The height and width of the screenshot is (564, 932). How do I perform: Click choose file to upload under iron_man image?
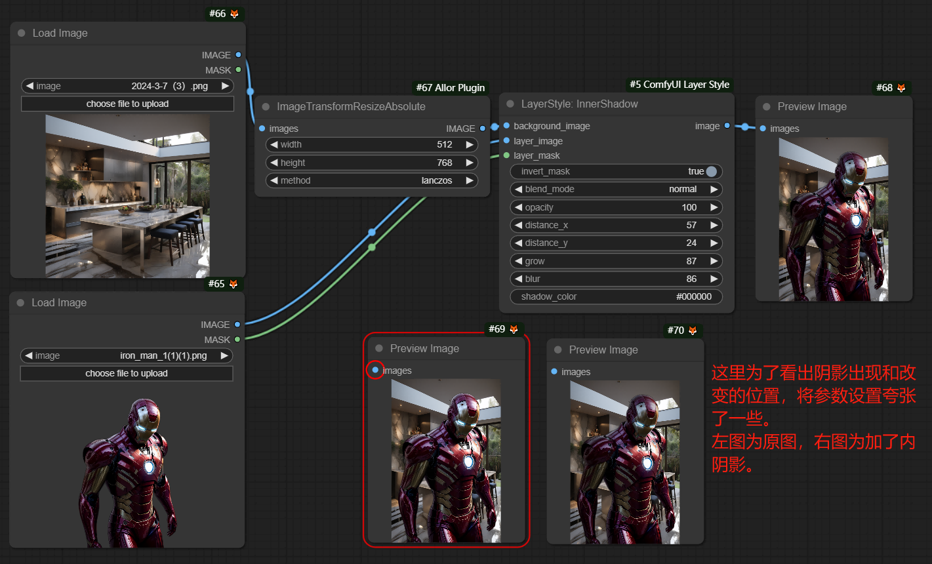(x=127, y=373)
